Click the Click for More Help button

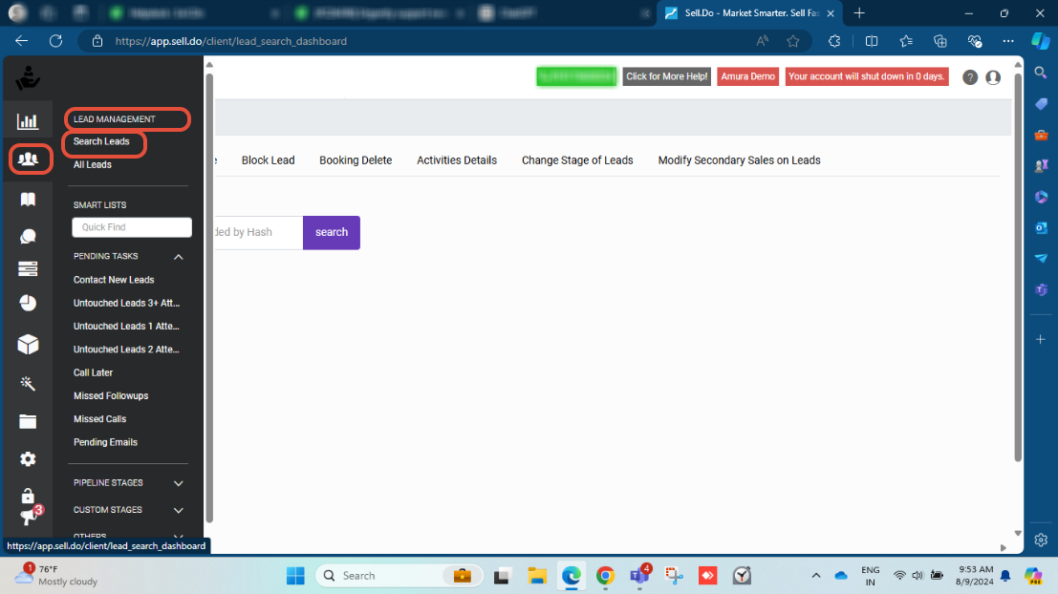[x=667, y=76]
